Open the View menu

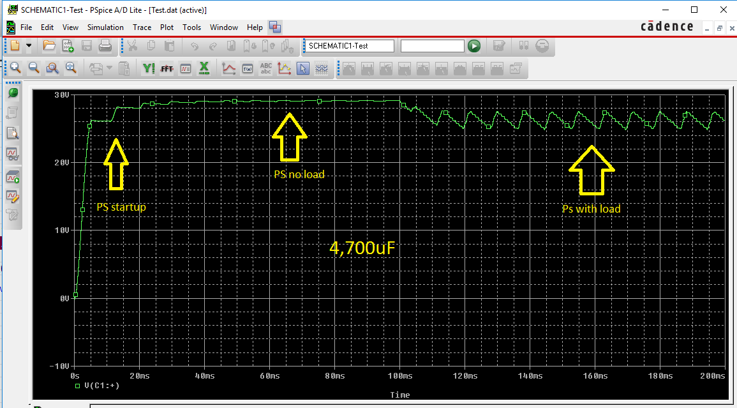(70, 27)
